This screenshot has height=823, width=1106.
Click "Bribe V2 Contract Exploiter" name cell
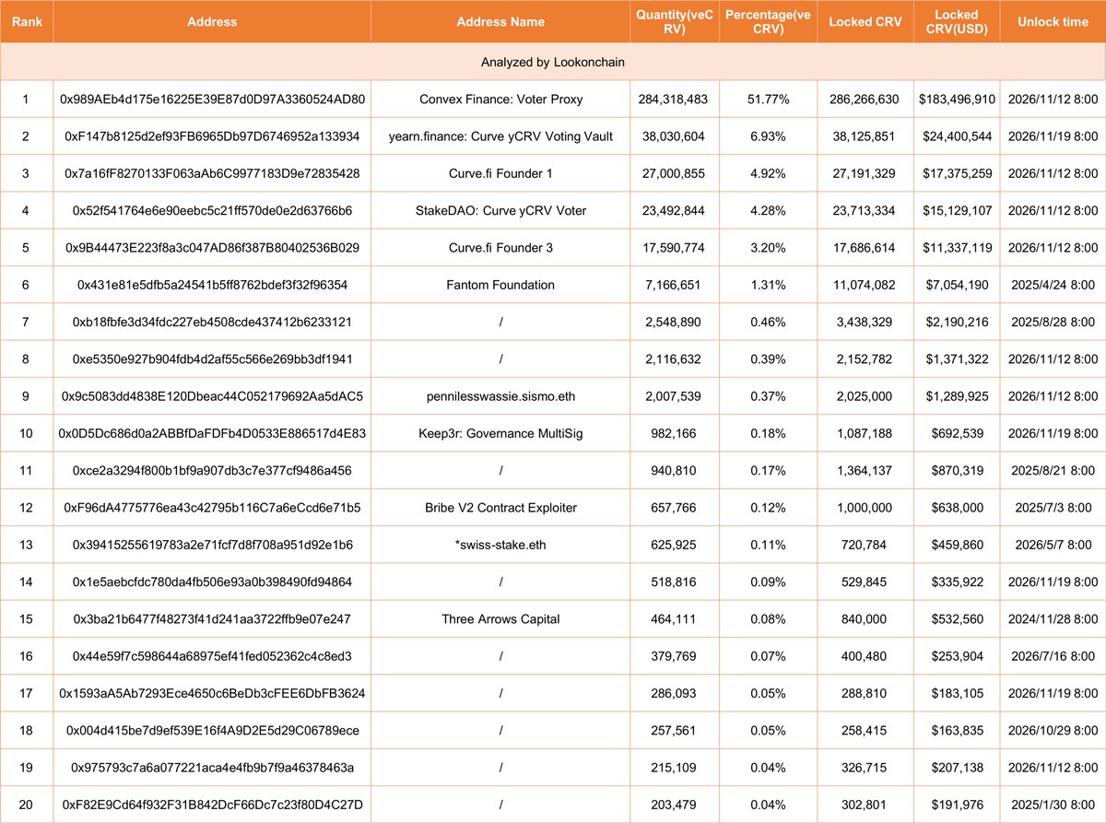(x=500, y=508)
